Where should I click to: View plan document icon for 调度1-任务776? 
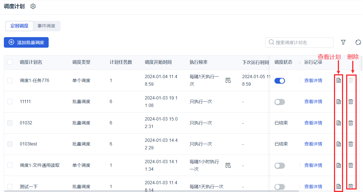[x=339, y=81]
